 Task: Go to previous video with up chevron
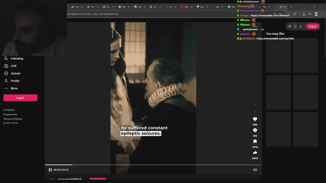click(x=255, y=105)
